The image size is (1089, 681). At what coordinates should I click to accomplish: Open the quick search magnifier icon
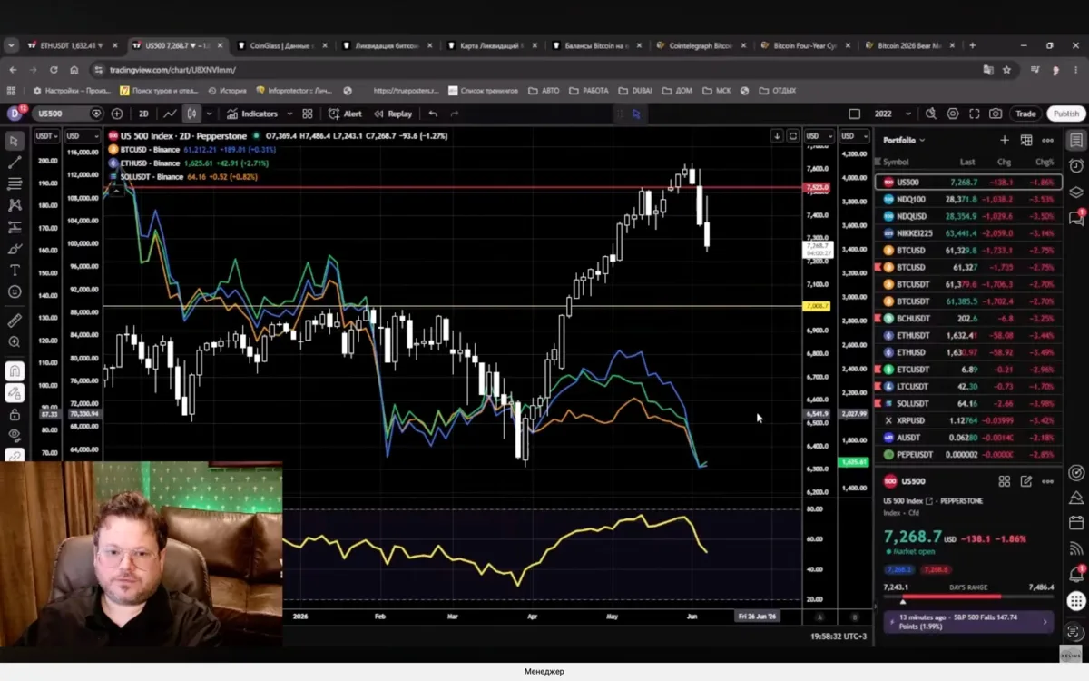coord(931,113)
